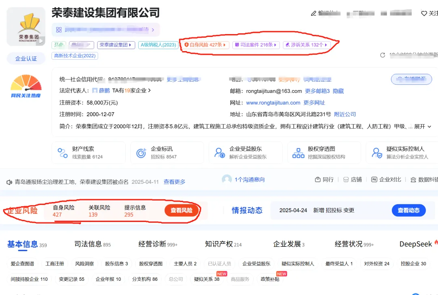Image resolution: width=438 pixels, height=295 pixels.
Task: Open the DeepSeek tab
Action: [416, 244]
